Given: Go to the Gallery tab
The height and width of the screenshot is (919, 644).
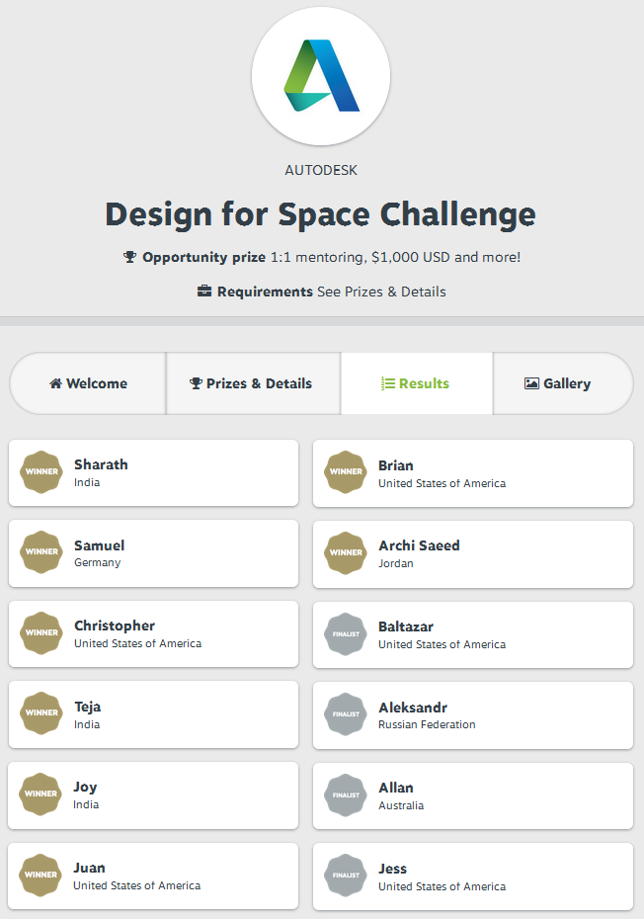Looking at the screenshot, I should pyautogui.click(x=563, y=383).
